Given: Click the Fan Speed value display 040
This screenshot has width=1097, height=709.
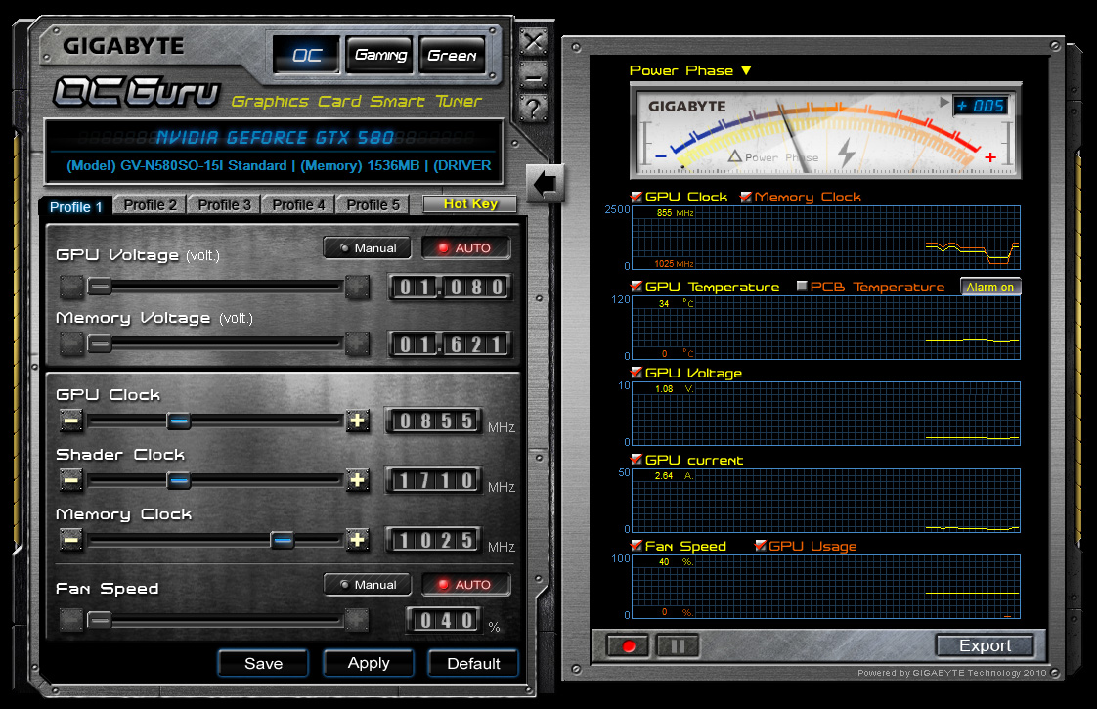Looking at the screenshot, I should tap(444, 620).
